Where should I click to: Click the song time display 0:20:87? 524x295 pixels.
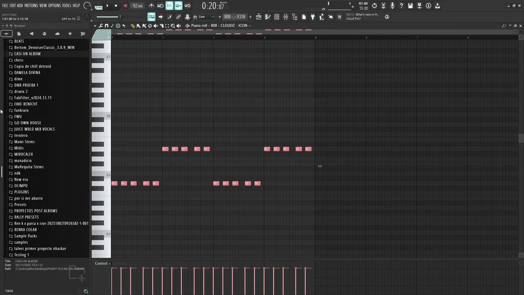pyautogui.click(x=213, y=6)
